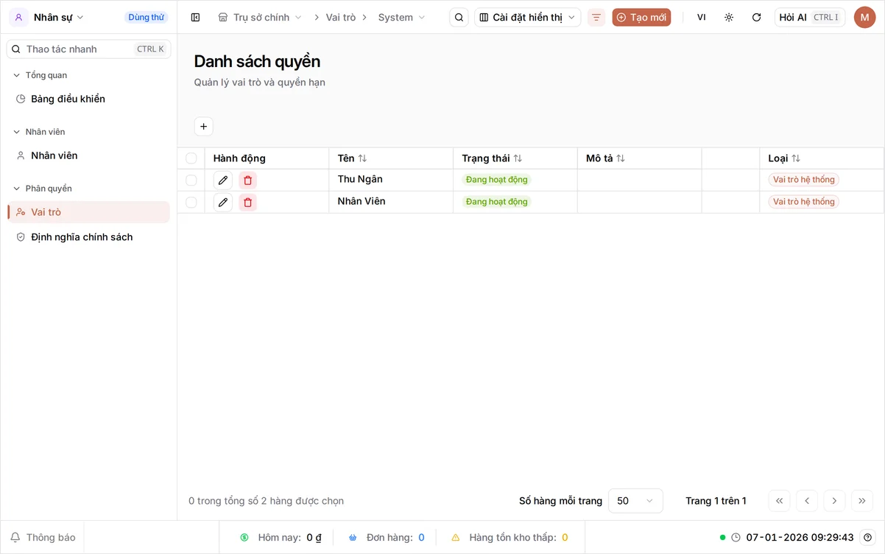The width and height of the screenshot is (885, 554).
Task: Open the filter icon next to Tạo mới
Action: [x=596, y=17]
